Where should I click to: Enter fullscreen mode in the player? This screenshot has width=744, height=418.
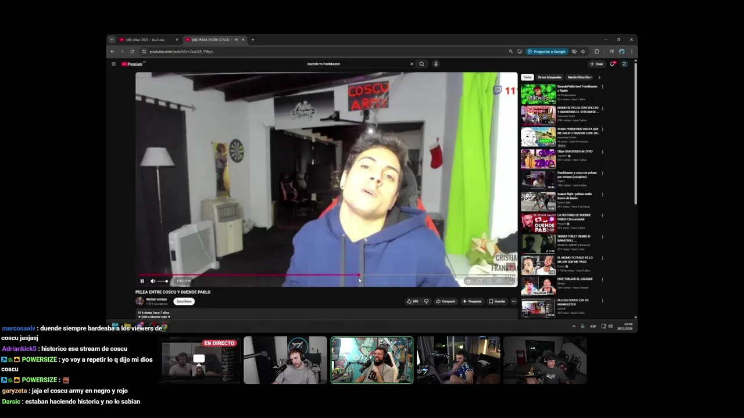[x=510, y=281]
